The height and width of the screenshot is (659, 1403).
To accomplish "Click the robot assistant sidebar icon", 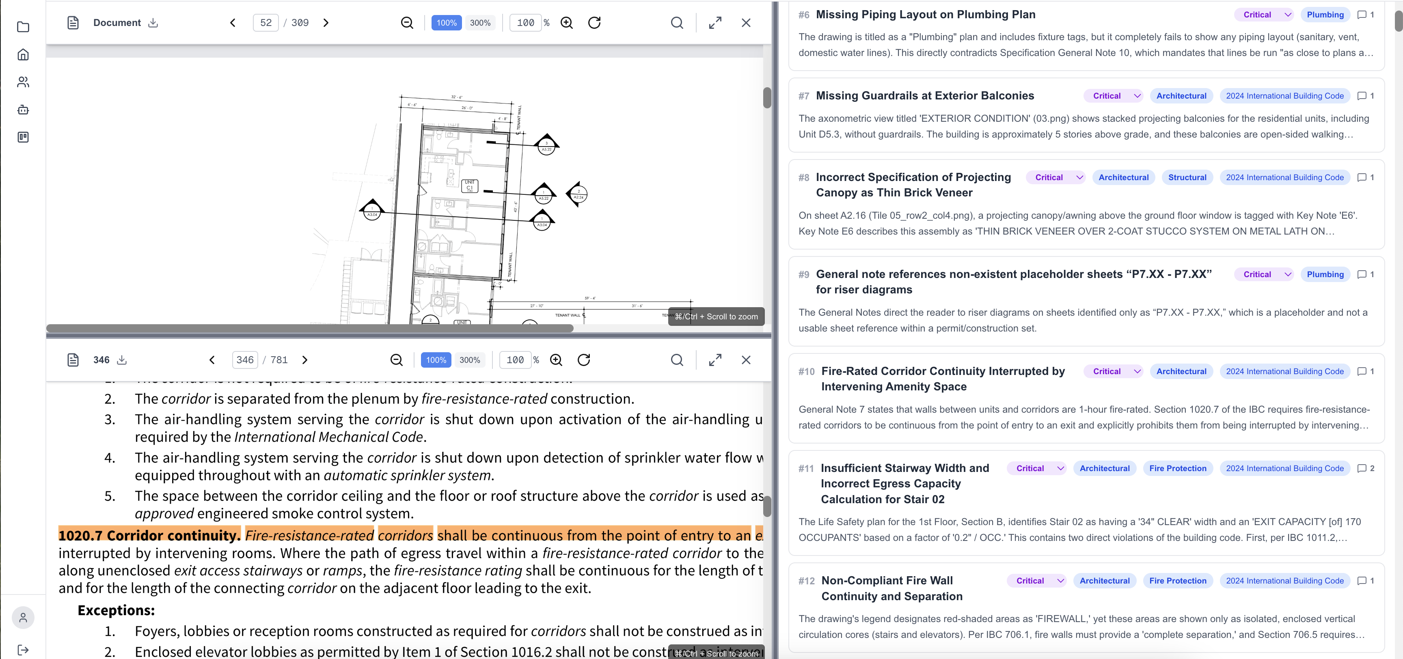I will click(x=23, y=110).
